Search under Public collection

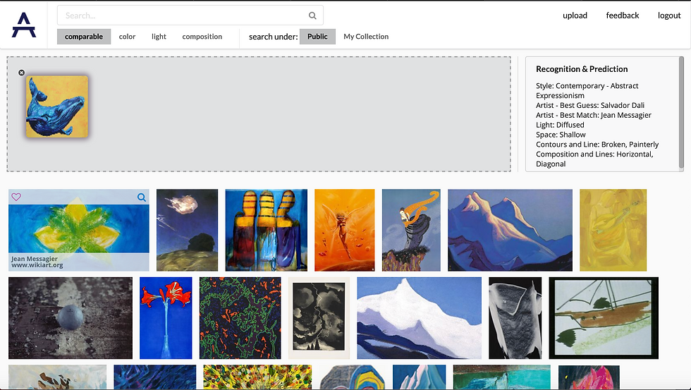pos(317,37)
